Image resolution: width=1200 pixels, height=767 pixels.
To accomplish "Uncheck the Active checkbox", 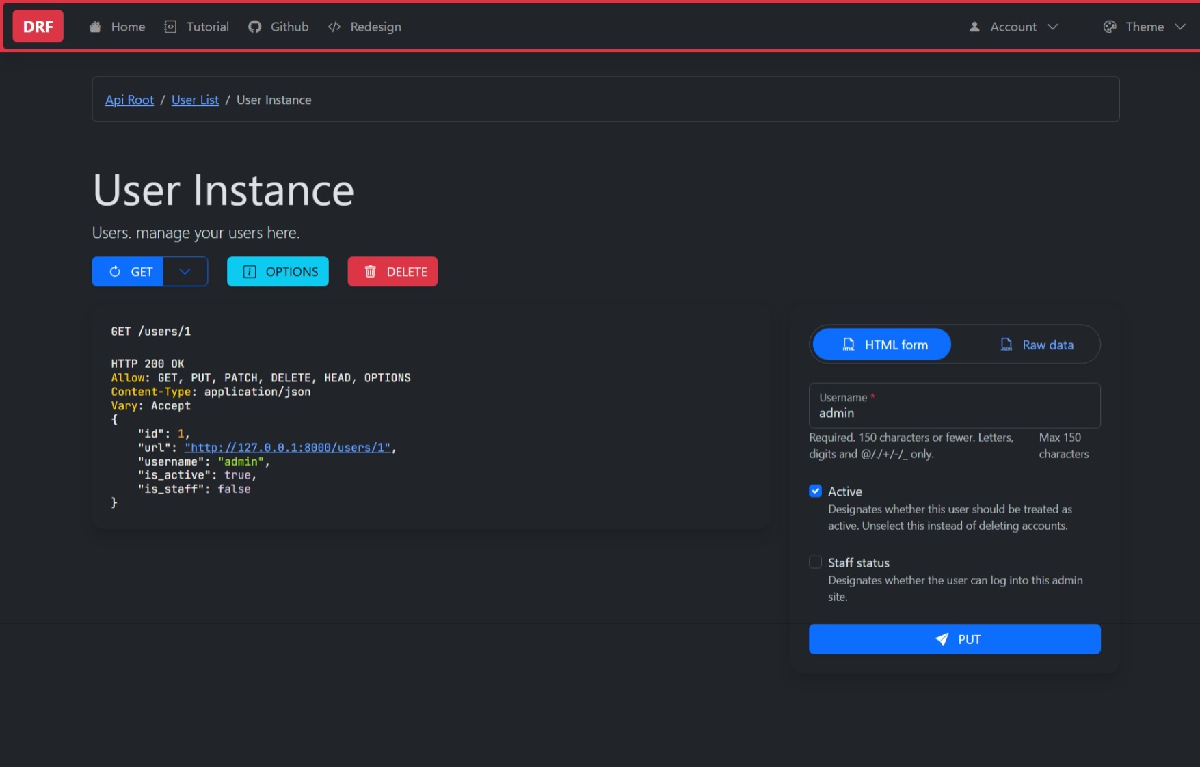I will pyautogui.click(x=815, y=491).
